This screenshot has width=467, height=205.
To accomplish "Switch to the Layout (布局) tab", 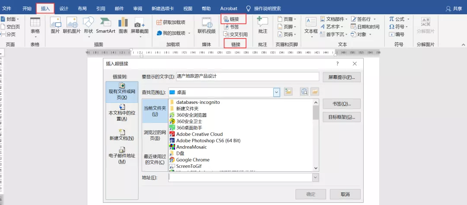I will pyautogui.click(x=82, y=9).
